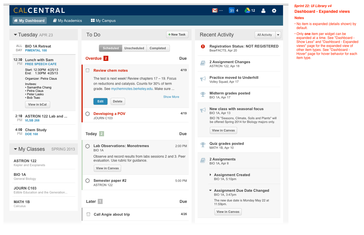Click Show More on chem notes
The image size is (364, 235).
[171, 97]
